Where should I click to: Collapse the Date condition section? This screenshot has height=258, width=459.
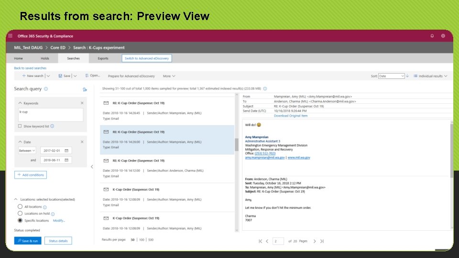[x=20, y=142]
